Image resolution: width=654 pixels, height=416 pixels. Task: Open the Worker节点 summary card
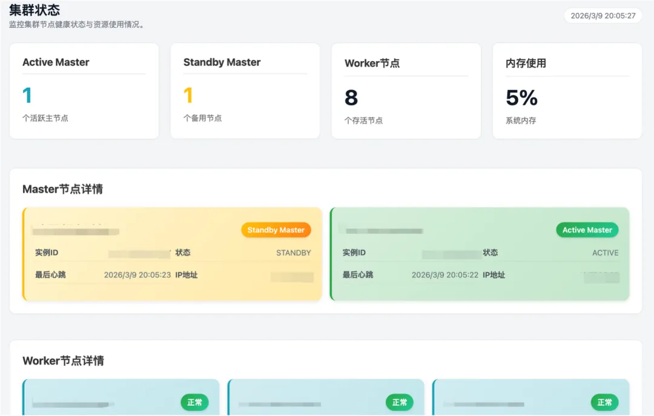click(406, 91)
